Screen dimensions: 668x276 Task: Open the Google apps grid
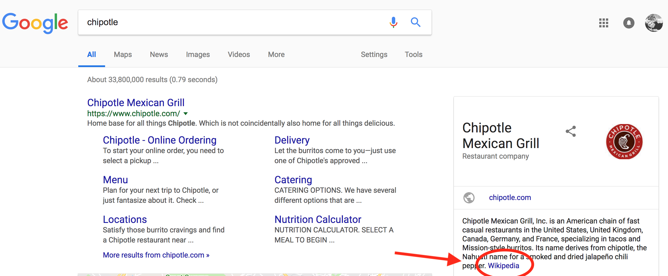604,23
